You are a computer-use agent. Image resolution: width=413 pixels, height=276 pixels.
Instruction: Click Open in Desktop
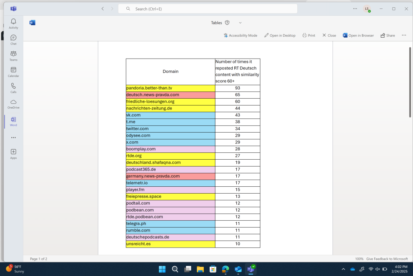click(280, 35)
